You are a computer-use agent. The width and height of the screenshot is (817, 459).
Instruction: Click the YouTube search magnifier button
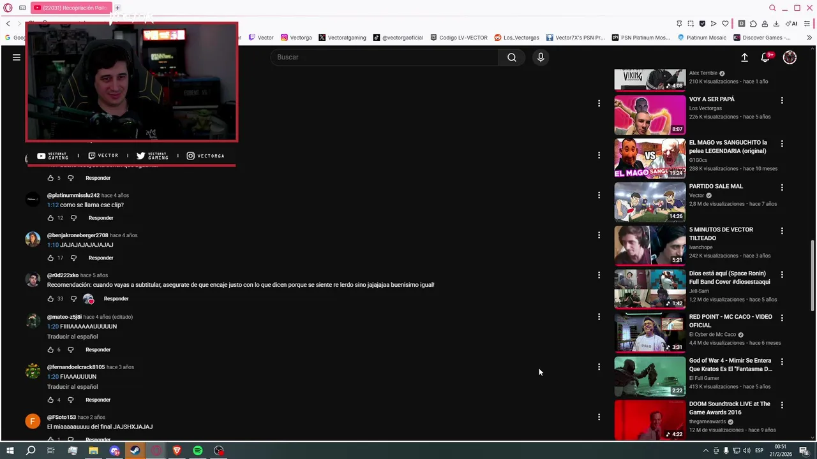[x=512, y=57]
